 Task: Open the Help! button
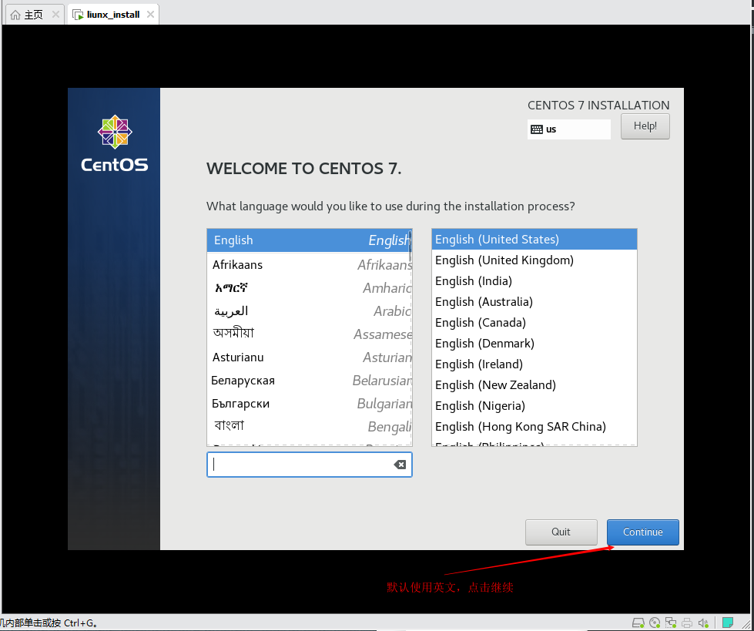[645, 126]
